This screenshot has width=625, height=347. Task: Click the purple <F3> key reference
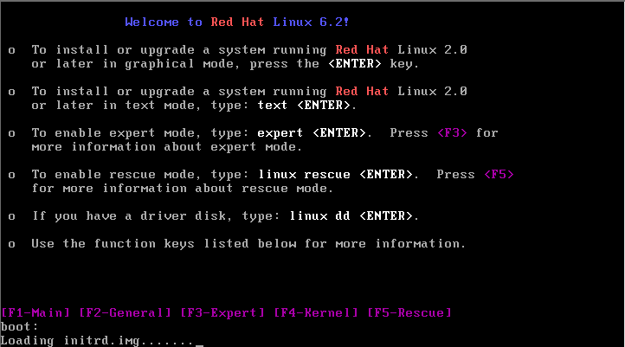pyautogui.click(x=452, y=132)
